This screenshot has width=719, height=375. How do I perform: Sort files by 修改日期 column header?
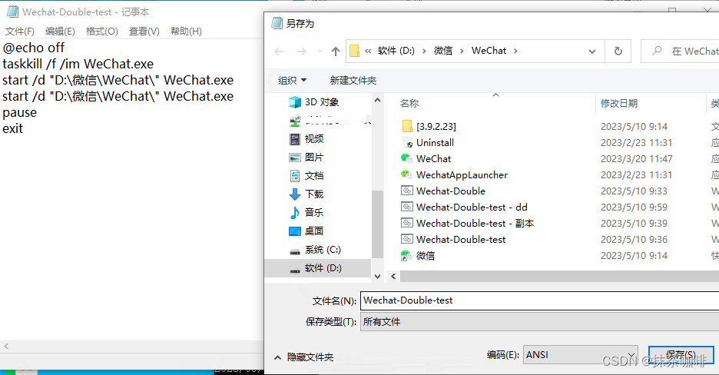tap(619, 103)
